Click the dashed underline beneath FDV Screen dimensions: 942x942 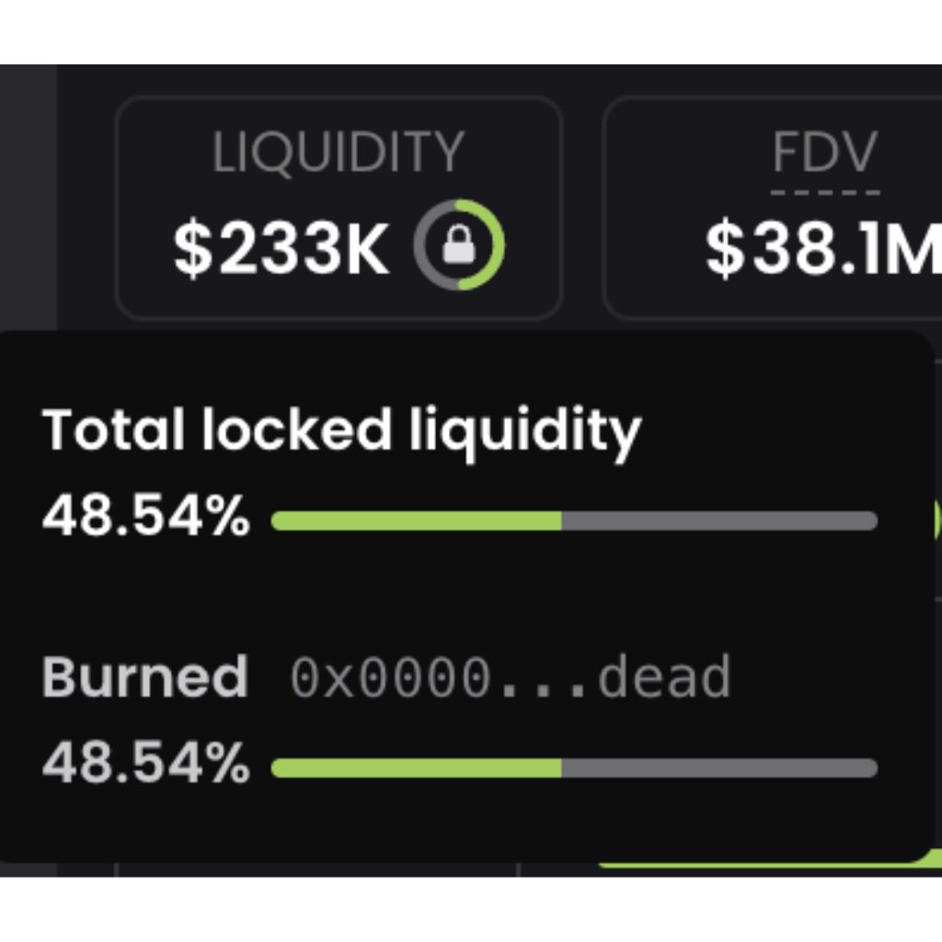(x=825, y=193)
